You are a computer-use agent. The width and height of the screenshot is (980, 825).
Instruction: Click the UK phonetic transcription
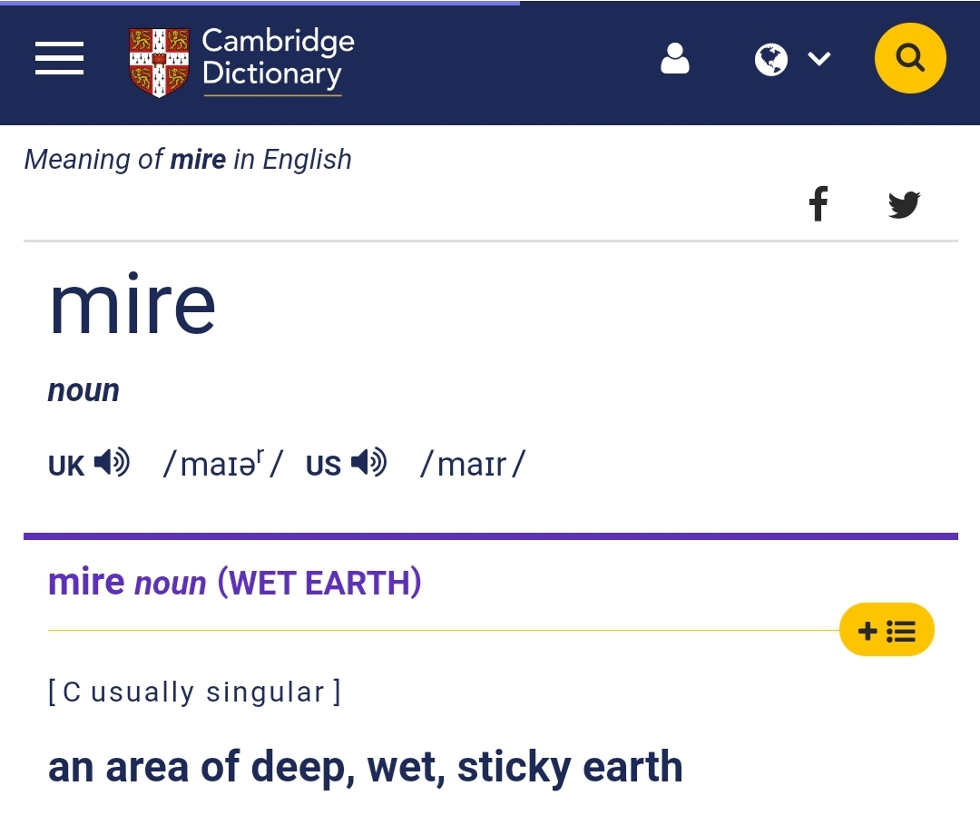(x=222, y=463)
